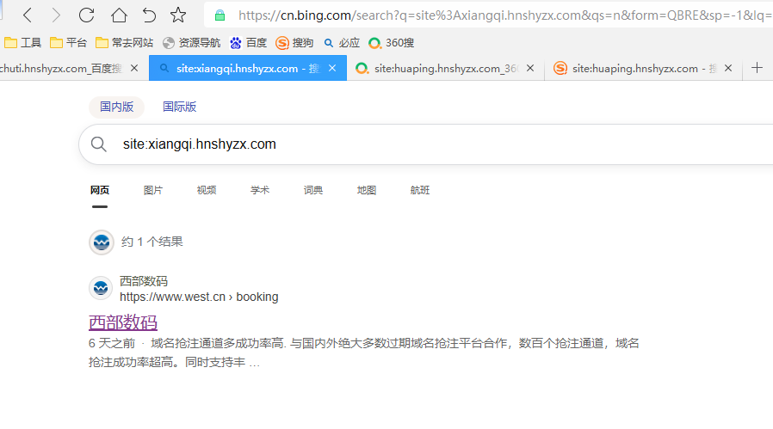The width and height of the screenshot is (773, 429).
Task: Open the 航班 results tab
Action: coord(420,190)
